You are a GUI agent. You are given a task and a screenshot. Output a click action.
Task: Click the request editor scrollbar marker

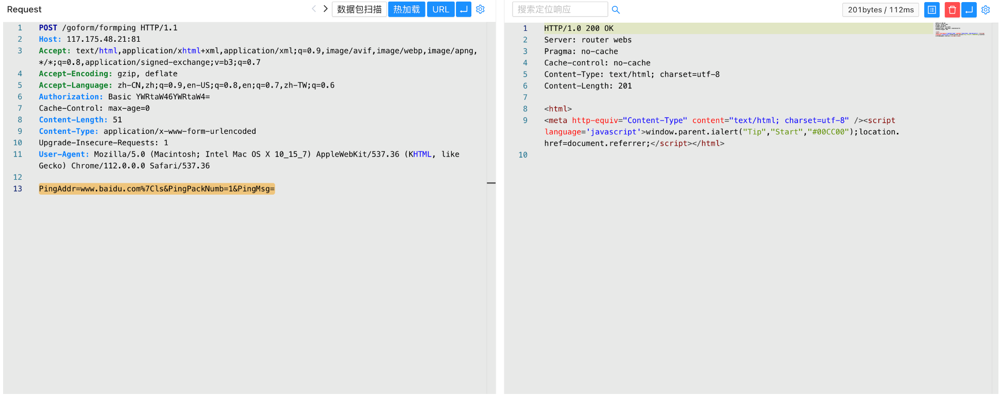point(491,183)
